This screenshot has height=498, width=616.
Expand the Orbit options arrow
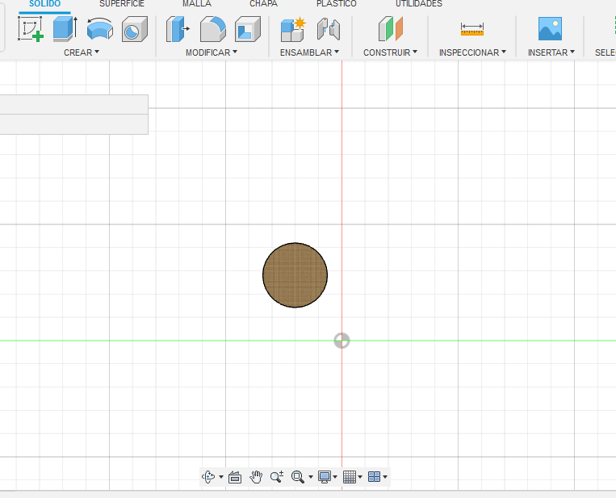pyautogui.click(x=221, y=477)
